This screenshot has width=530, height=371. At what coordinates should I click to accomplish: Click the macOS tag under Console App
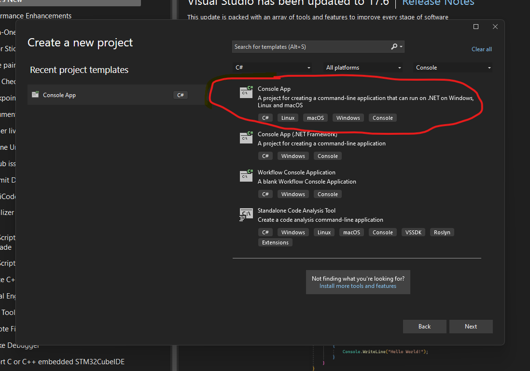[315, 118]
